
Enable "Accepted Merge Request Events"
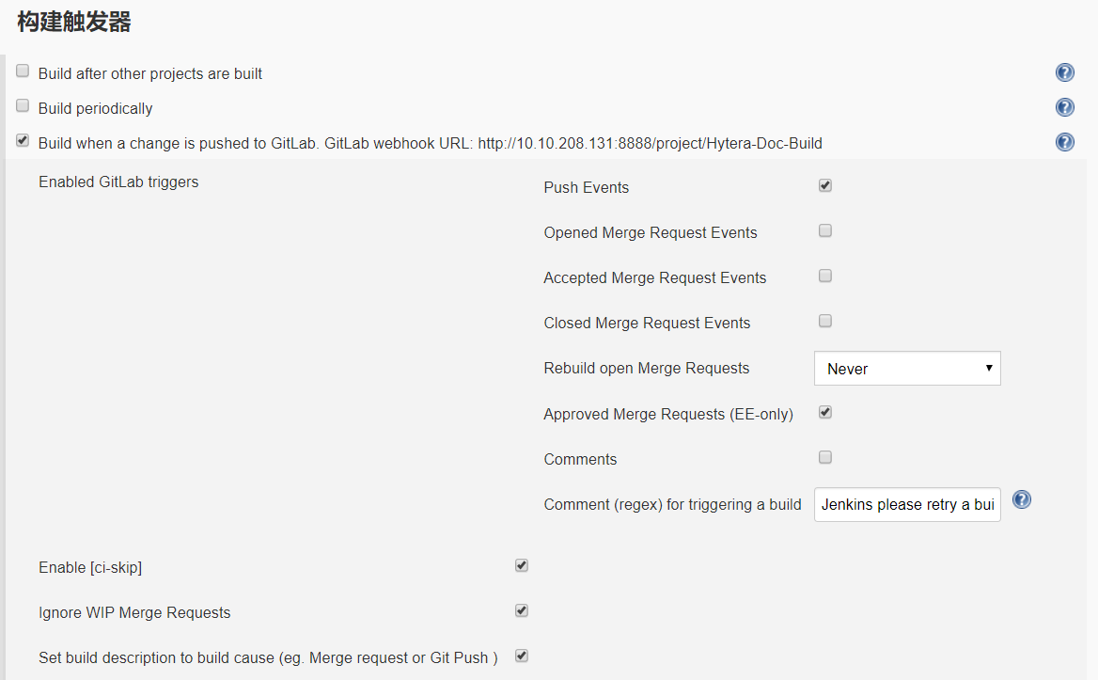(x=824, y=276)
